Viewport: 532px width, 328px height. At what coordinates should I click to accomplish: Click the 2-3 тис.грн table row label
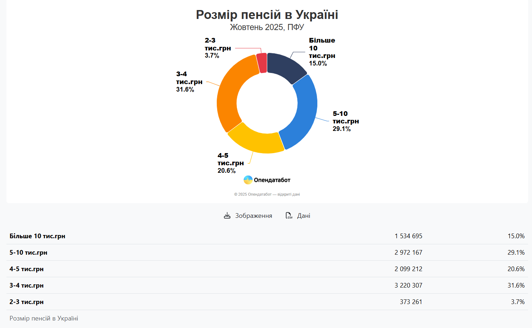click(26, 302)
